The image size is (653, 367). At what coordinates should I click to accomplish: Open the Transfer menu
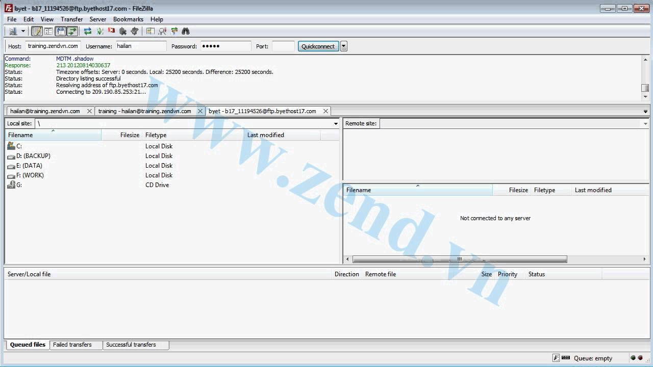pos(71,19)
